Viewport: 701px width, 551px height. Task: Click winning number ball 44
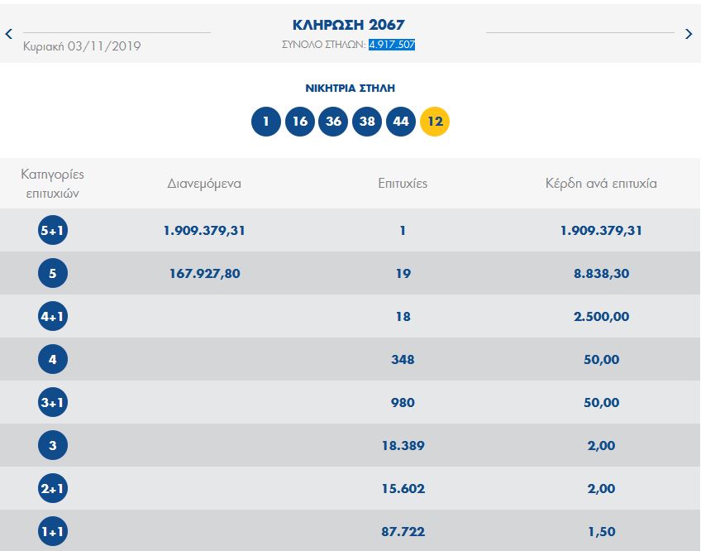click(x=401, y=122)
